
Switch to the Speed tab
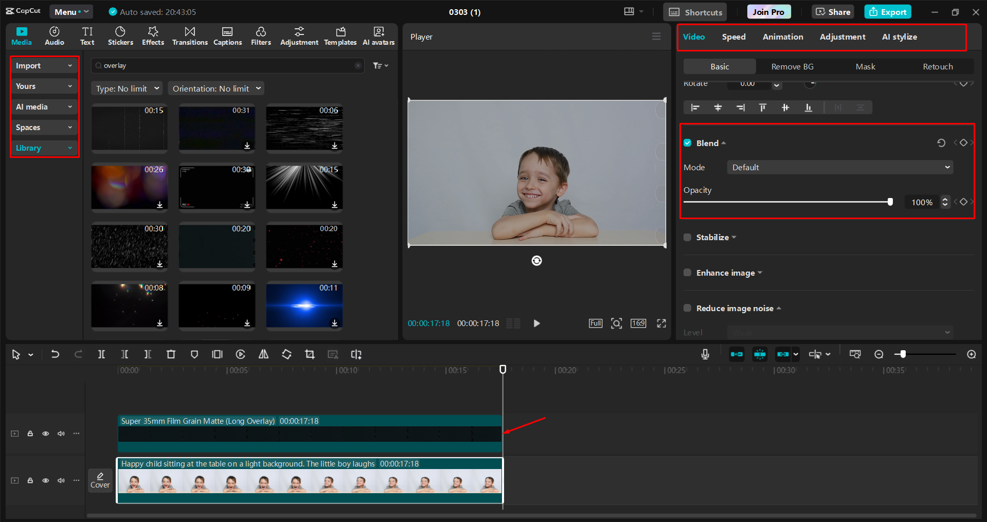pyautogui.click(x=733, y=37)
